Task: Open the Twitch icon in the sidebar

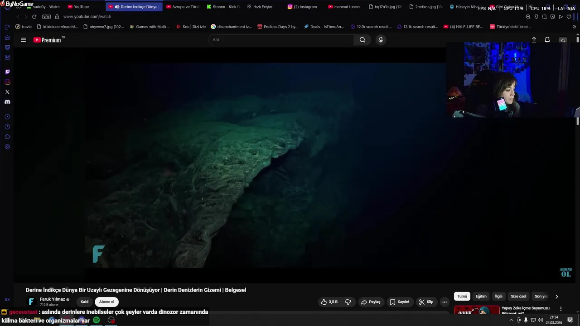Action: [7, 72]
